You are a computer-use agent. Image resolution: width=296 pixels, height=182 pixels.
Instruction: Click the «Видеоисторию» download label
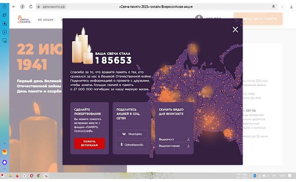pos(169,146)
